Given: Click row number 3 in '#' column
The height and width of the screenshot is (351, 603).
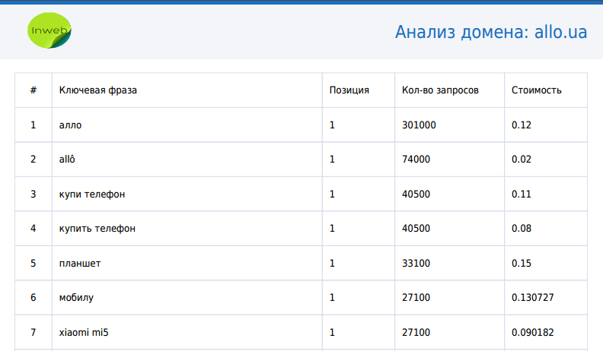Looking at the screenshot, I should 33,194.
